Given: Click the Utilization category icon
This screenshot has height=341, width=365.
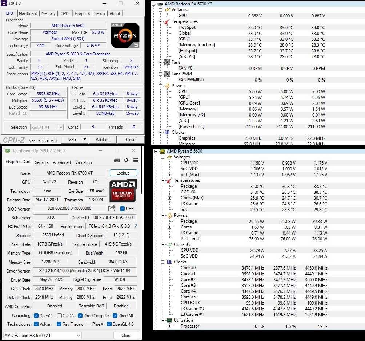Looking at the screenshot, I should (169, 320).
